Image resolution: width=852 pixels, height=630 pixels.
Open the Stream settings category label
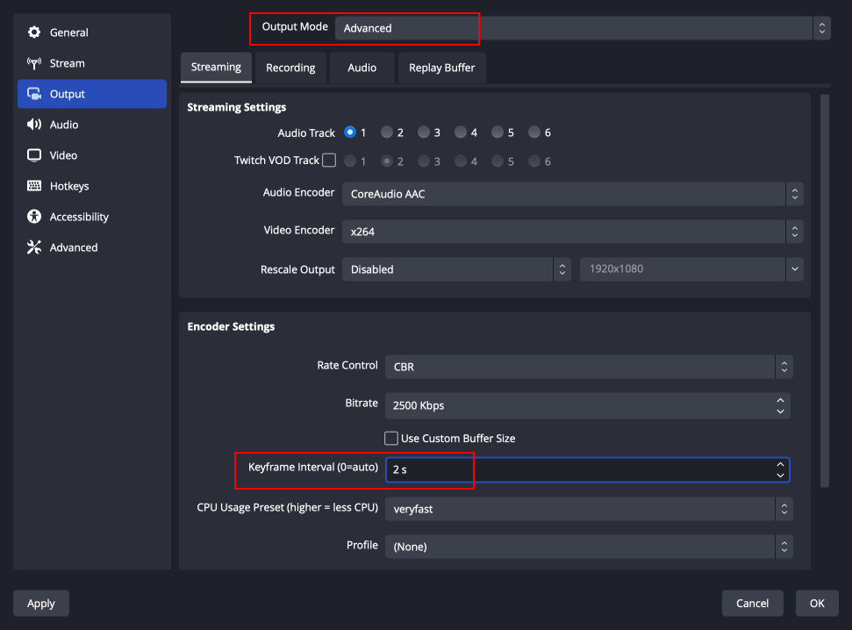point(68,63)
